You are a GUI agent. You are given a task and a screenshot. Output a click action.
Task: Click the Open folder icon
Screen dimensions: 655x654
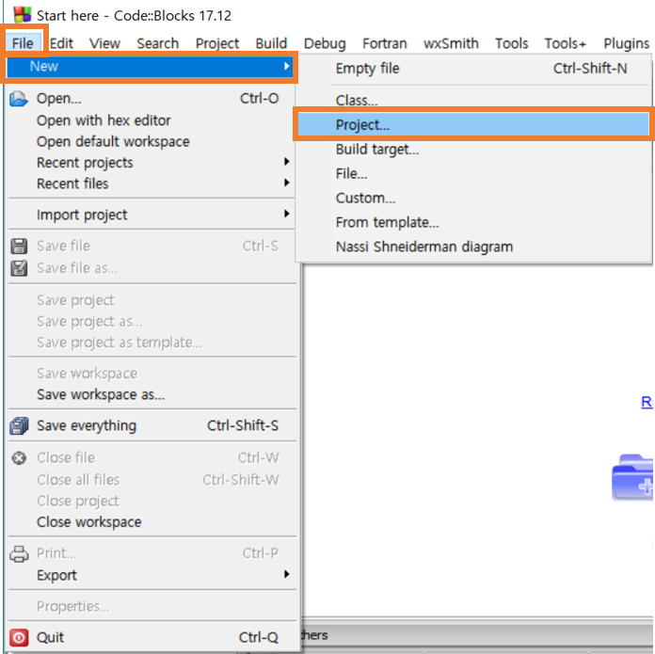(x=19, y=99)
